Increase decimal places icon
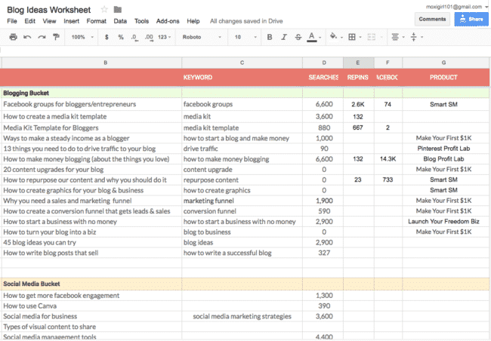Viewport: 491px width, 341px height. [149, 37]
